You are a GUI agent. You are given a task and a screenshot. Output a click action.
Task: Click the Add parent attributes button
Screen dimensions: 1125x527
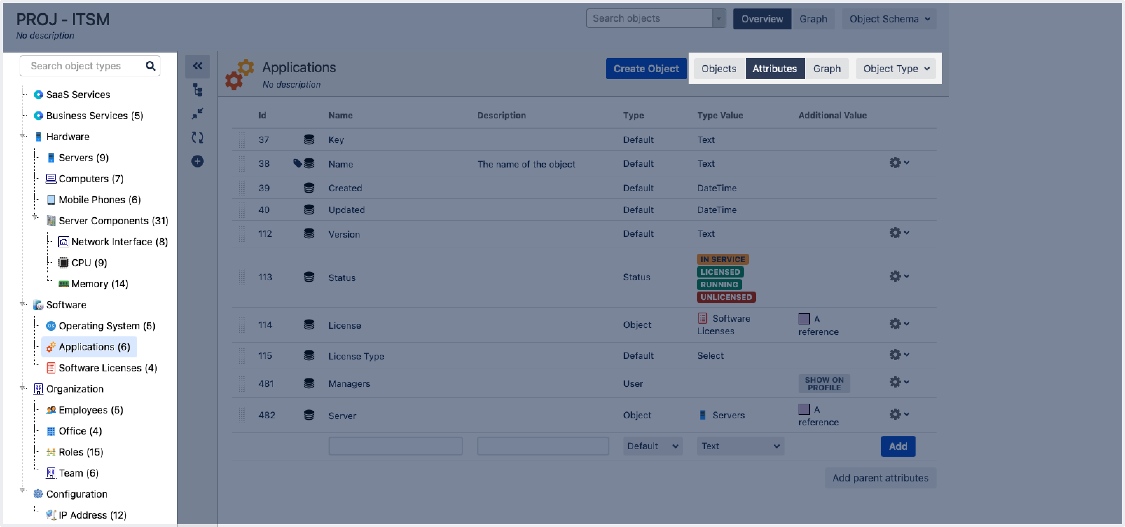point(880,478)
